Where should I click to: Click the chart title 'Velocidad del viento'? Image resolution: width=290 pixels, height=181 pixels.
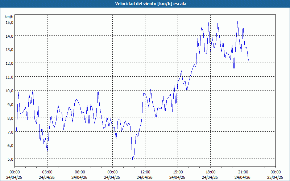click(x=145, y=4)
